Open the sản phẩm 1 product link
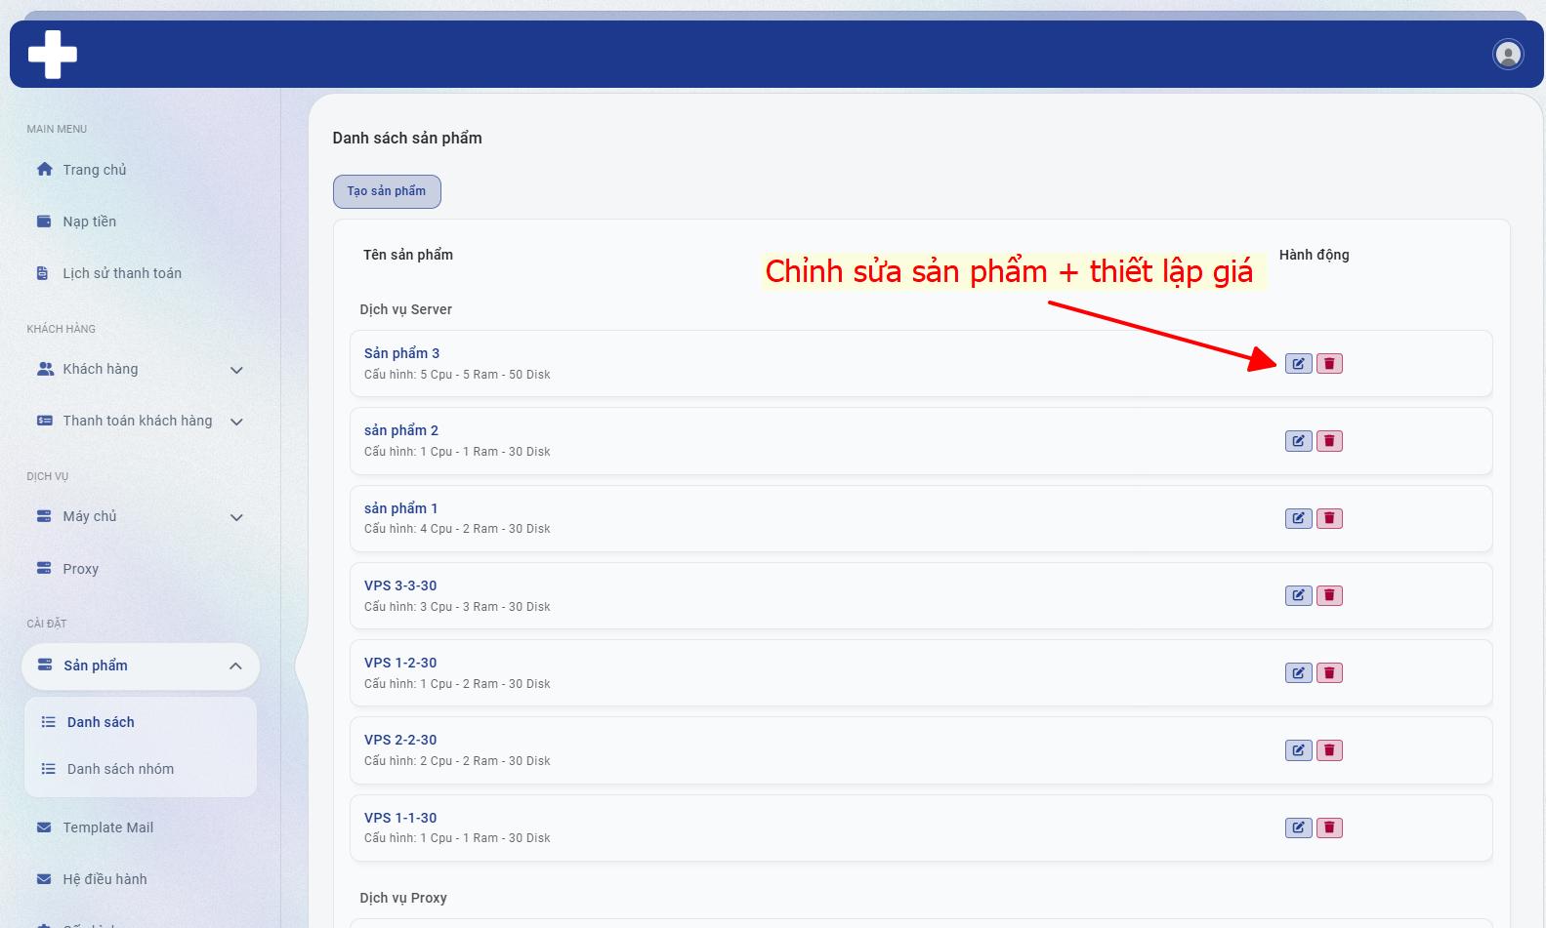This screenshot has height=928, width=1546. click(x=401, y=508)
